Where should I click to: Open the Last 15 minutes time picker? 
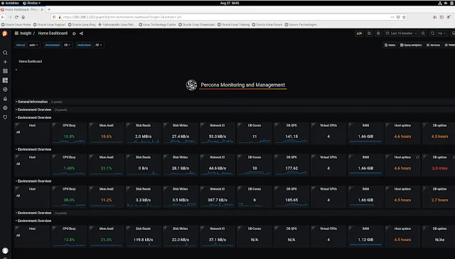pos(401,33)
